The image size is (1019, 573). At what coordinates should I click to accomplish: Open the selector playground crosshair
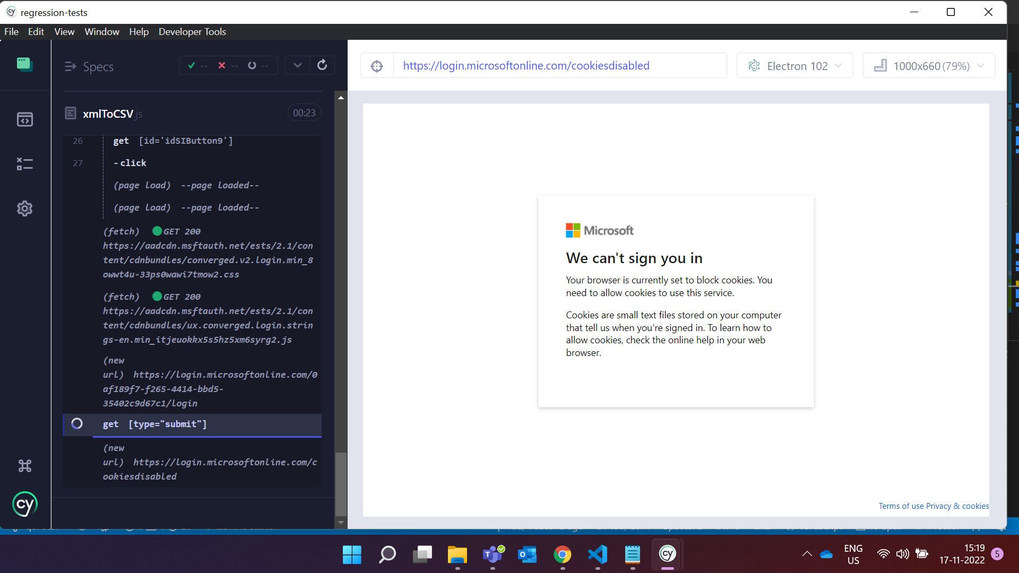pos(377,66)
